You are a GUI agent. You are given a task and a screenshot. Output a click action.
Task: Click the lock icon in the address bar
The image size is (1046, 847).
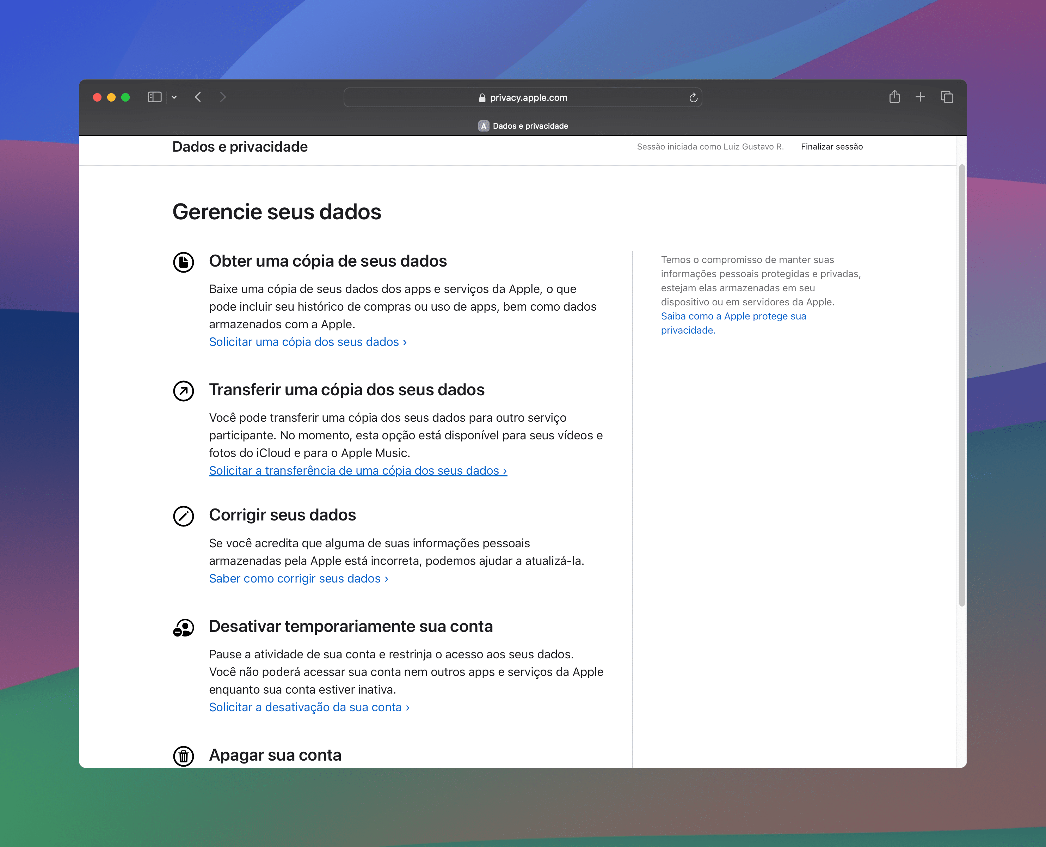tap(482, 98)
